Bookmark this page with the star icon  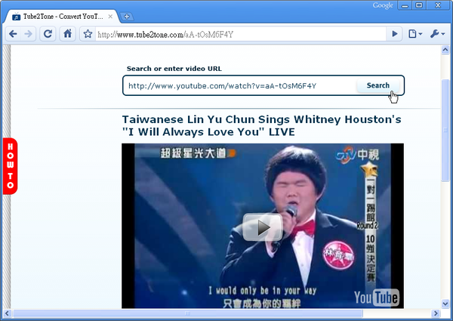[x=88, y=34]
